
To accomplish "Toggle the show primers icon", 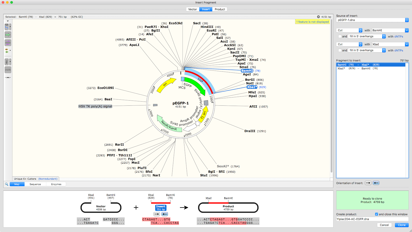I will coord(8,43).
